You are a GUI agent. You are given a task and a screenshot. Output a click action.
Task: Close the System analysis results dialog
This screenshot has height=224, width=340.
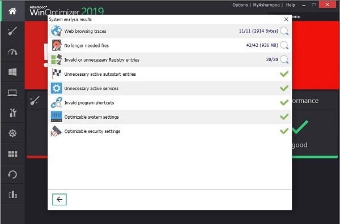286,19
